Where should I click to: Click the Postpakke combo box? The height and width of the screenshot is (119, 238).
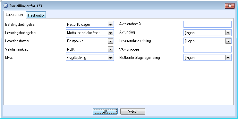(x=90, y=41)
